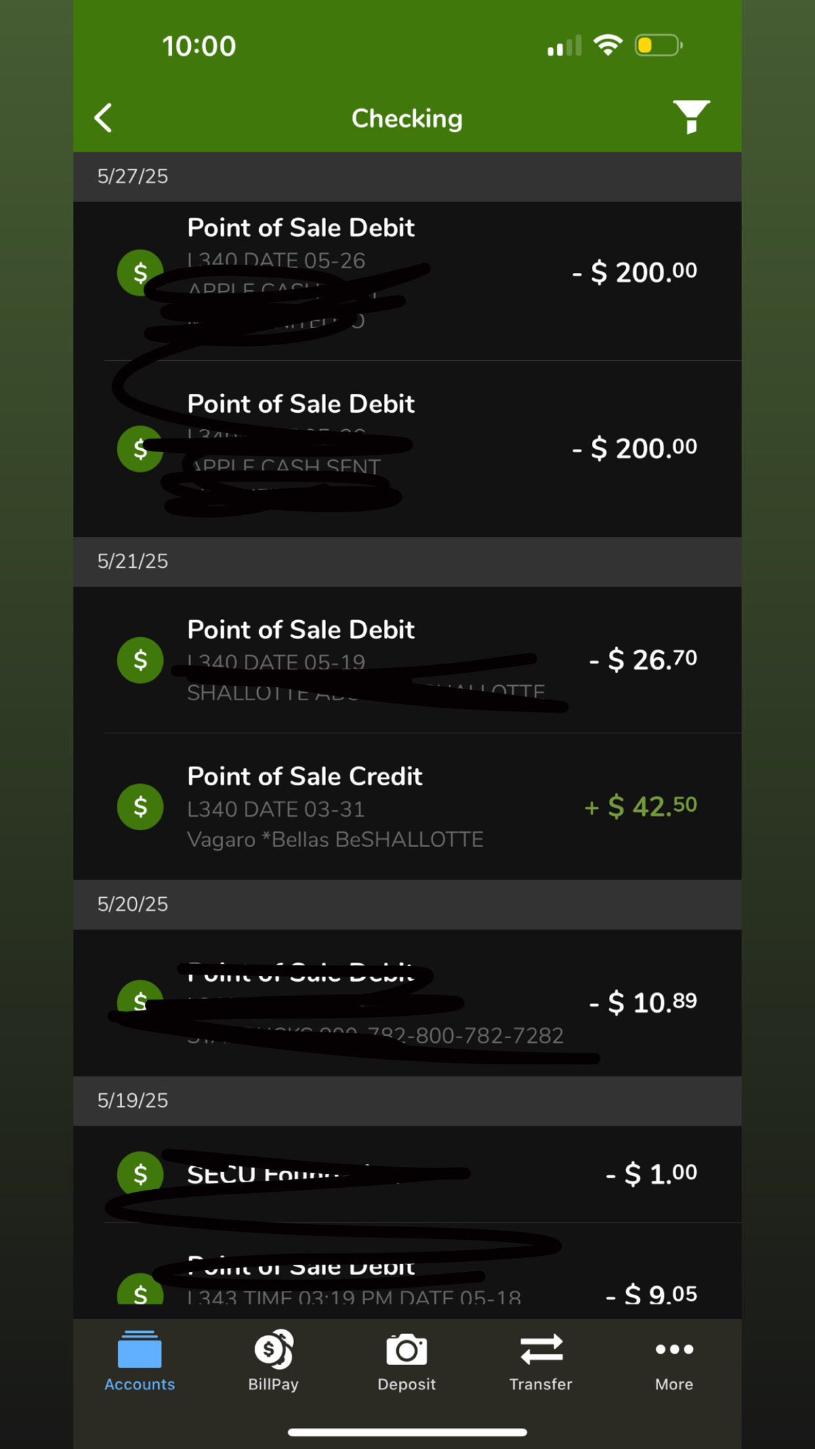Open the Vagaro Point of Sale Credit transaction

407,807
